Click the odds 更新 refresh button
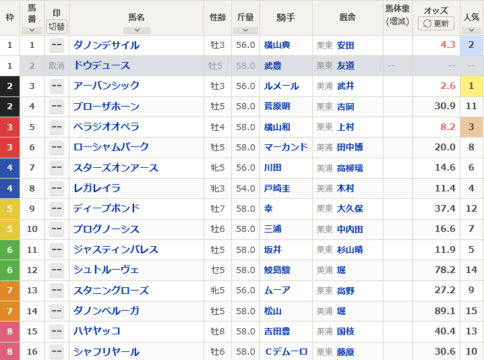Viewport: 484px width, 360px height. tap(435, 24)
